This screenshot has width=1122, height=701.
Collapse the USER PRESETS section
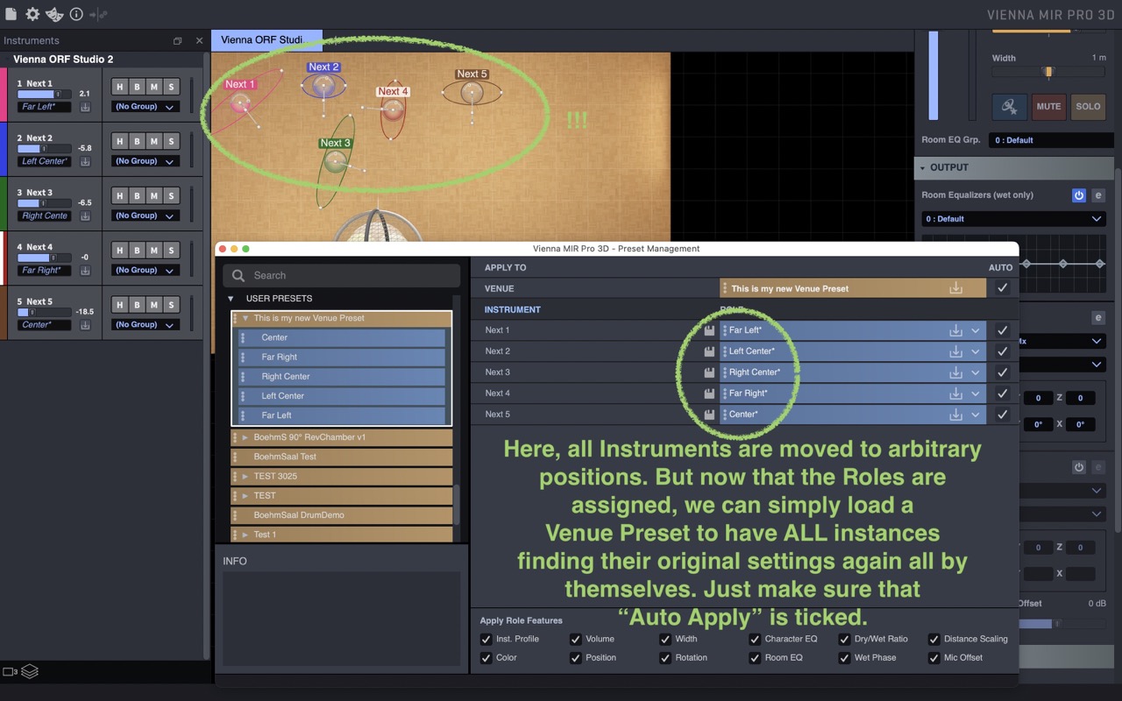point(231,299)
